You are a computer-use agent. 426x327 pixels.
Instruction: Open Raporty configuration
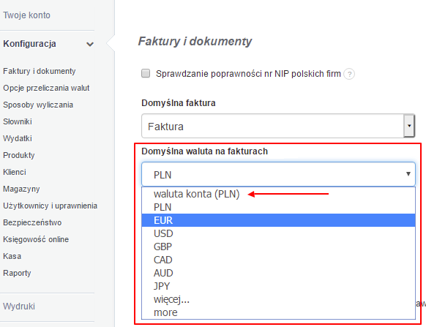pyautogui.click(x=17, y=273)
